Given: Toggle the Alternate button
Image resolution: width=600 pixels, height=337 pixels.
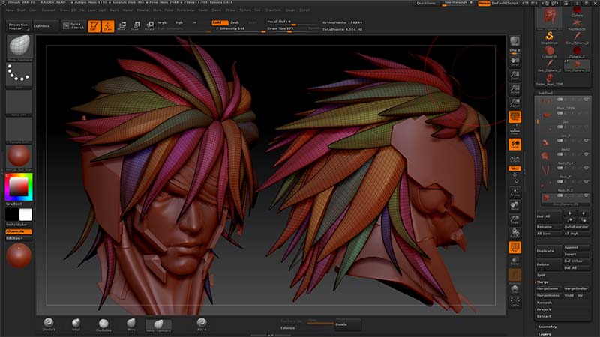Looking at the screenshot, I should 18,231.
